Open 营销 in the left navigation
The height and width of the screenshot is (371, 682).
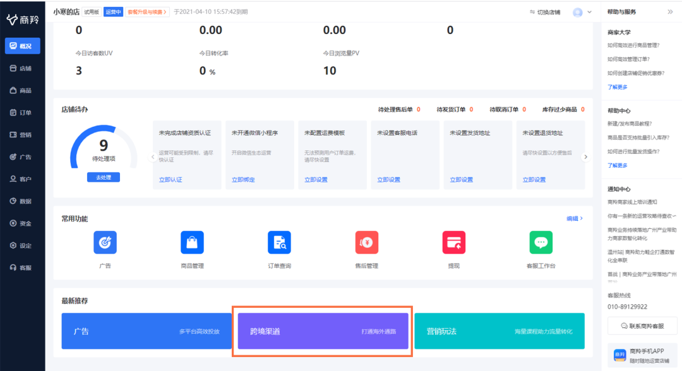[x=21, y=134]
